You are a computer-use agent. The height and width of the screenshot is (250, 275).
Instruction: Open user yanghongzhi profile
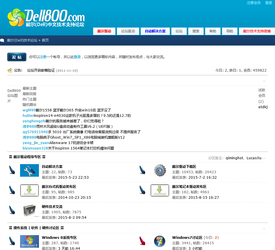tap(34, 121)
